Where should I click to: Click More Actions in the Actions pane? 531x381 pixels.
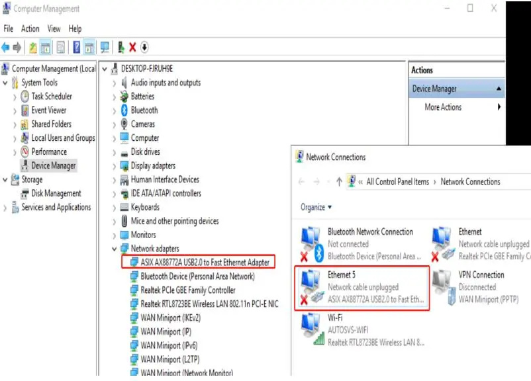[443, 107]
